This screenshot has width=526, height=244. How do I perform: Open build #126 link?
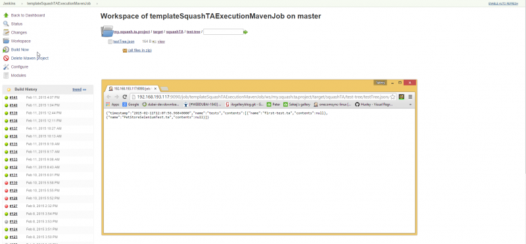(13, 214)
